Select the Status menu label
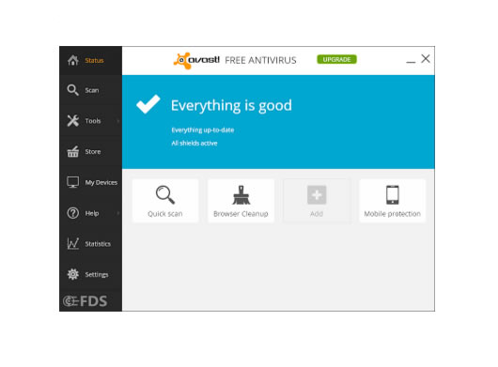Image resolution: width=498 pixels, height=367 pixels. point(94,60)
